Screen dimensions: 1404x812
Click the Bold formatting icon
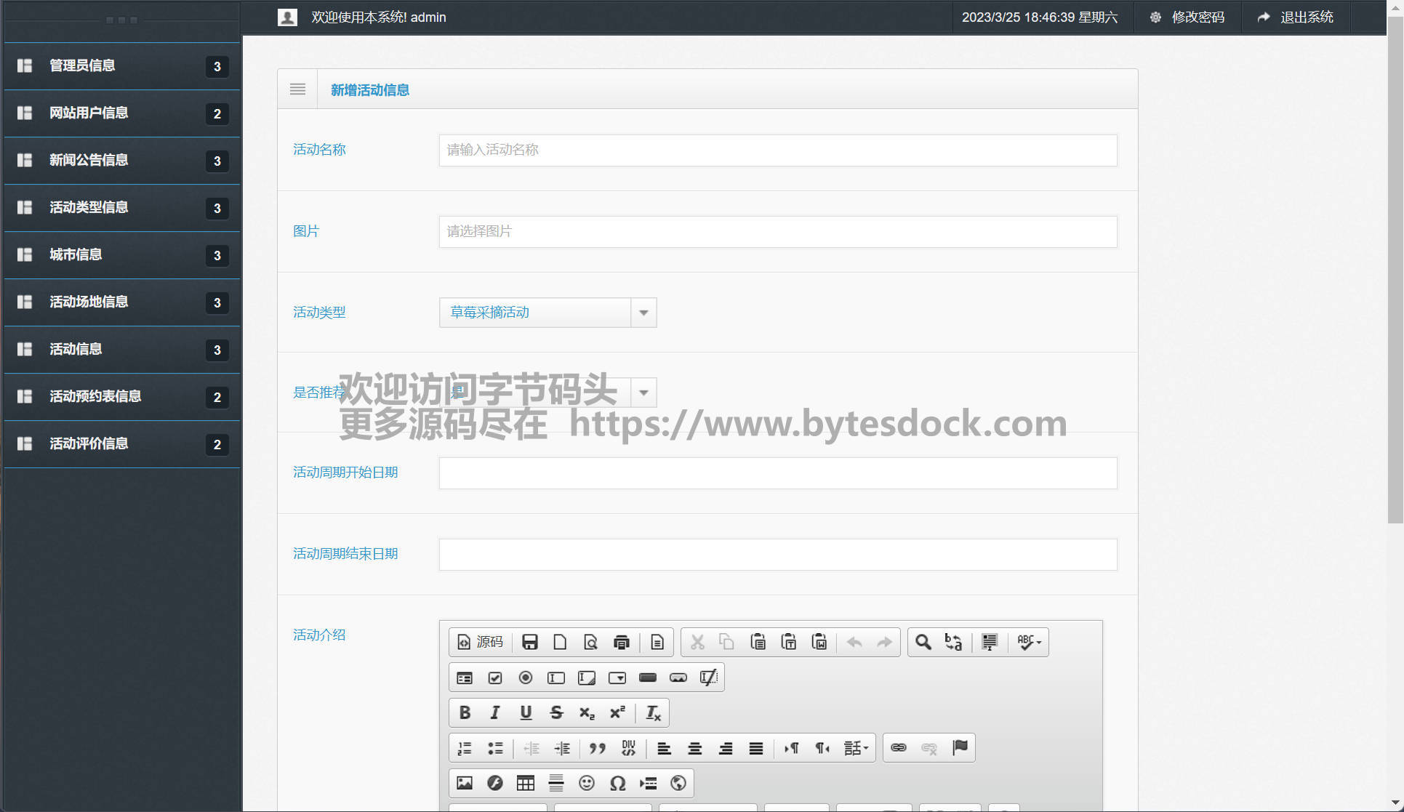465,712
